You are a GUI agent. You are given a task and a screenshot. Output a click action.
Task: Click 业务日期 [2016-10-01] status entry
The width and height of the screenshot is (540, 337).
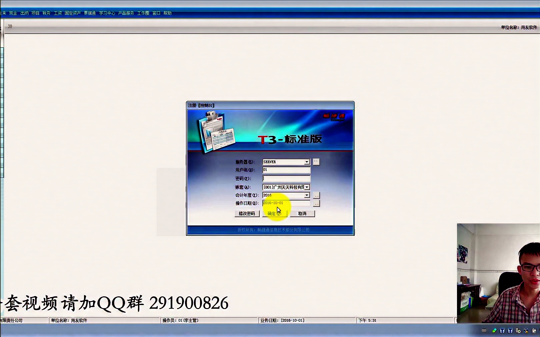tap(282, 320)
